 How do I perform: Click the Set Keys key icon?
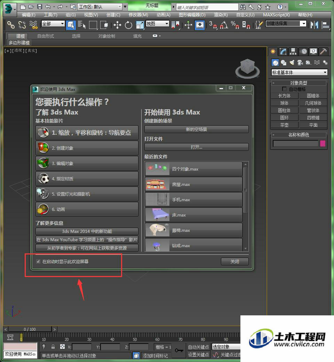[x=179, y=351]
